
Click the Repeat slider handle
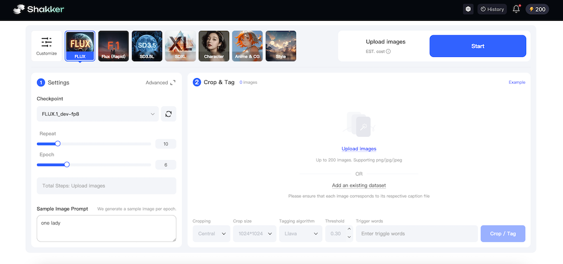pos(57,144)
